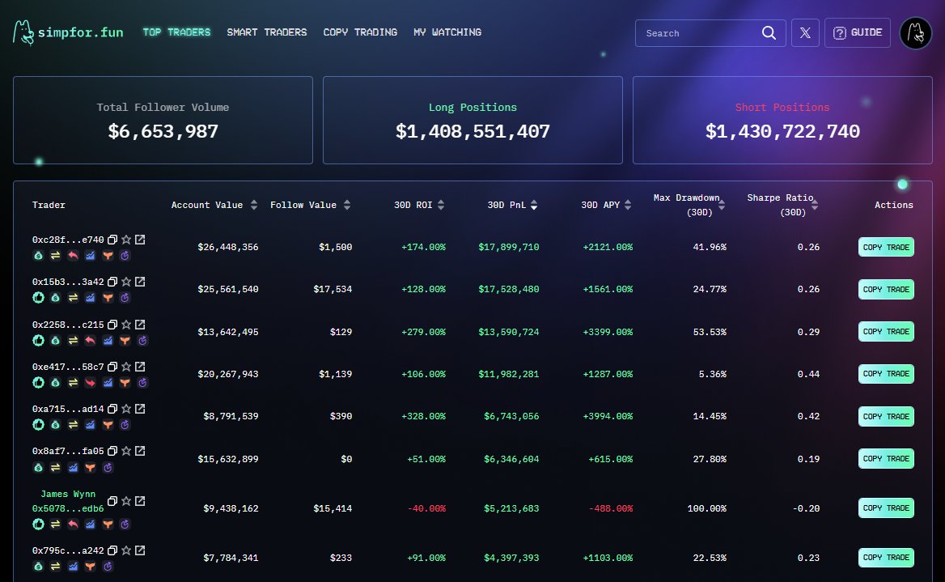The image size is (945, 582).
Task: Copy address of trader 0xc28f...e740
Action: (112, 240)
